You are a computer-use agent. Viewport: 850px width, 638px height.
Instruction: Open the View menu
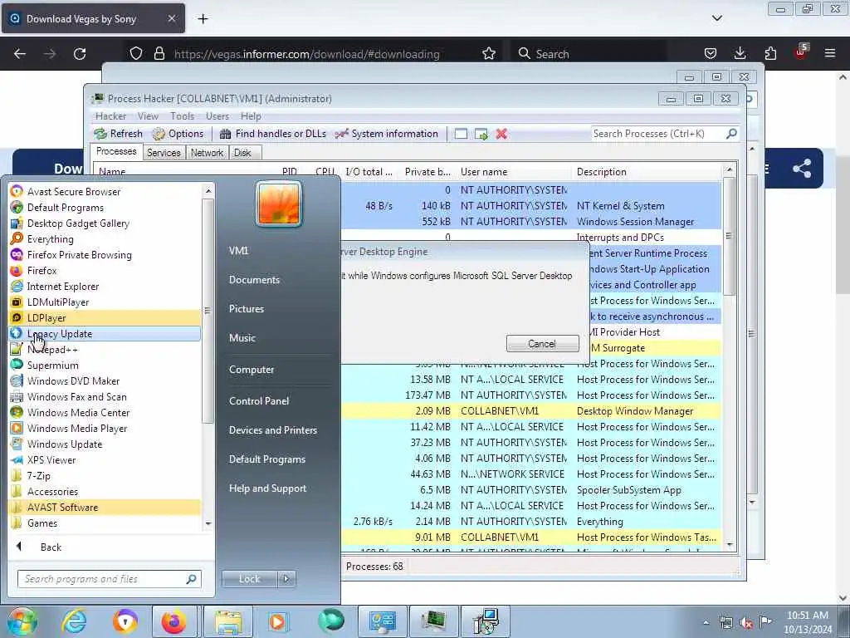tap(148, 116)
